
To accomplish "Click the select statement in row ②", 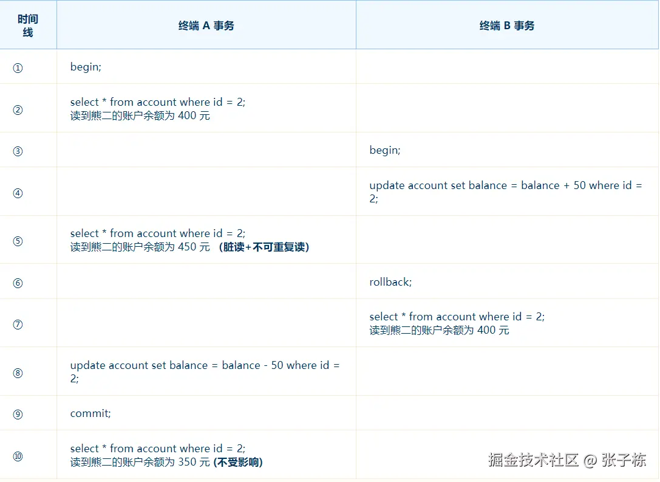I will (158, 102).
